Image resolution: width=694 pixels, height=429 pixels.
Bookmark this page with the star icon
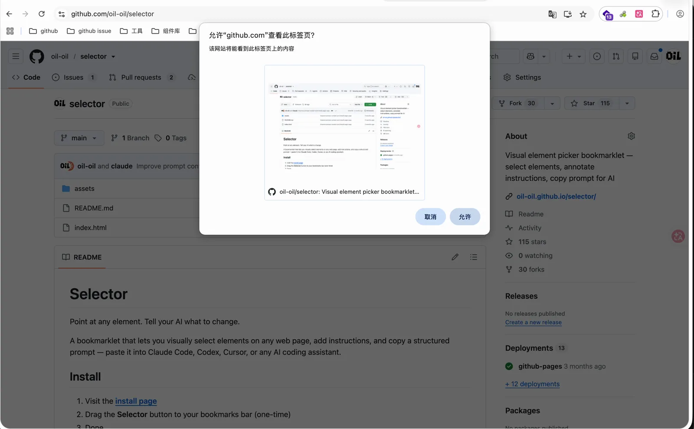click(583, 14)
